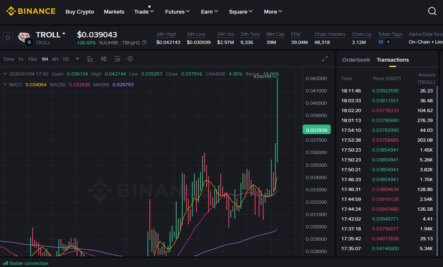Select the 18:02:20 transaction row
The width and height of the screenshot is (443, 267).
[x=387, y=110]
